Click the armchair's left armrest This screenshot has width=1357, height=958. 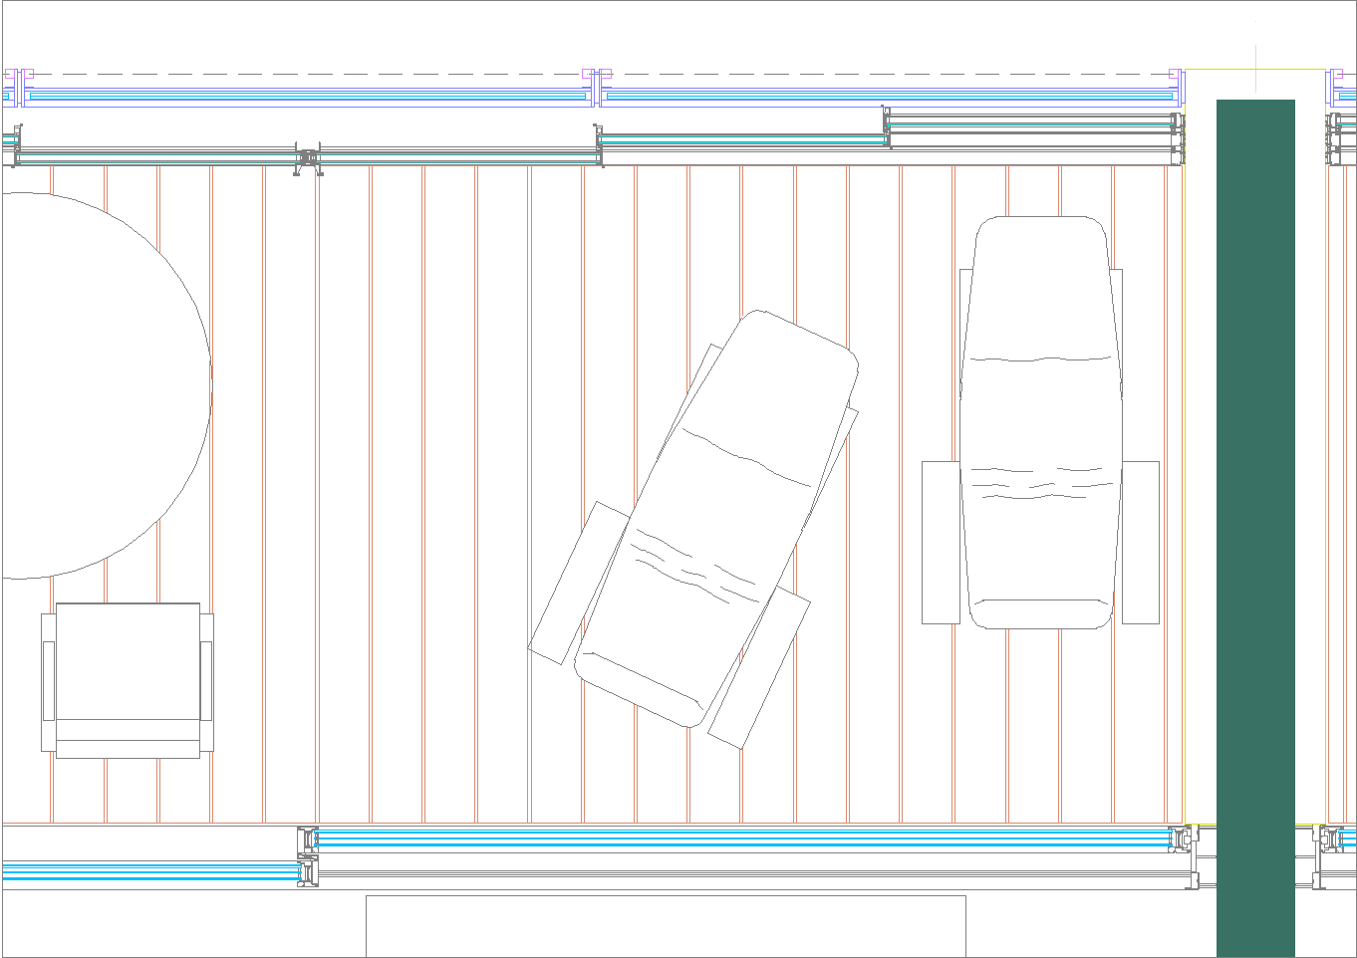tap(48, 681)
